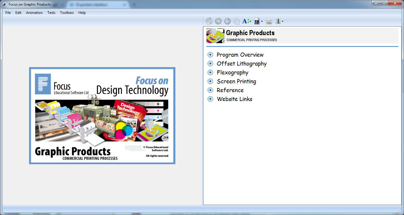Click the back arrow navigation icon
404x215 pixels.
pos(227,21)
